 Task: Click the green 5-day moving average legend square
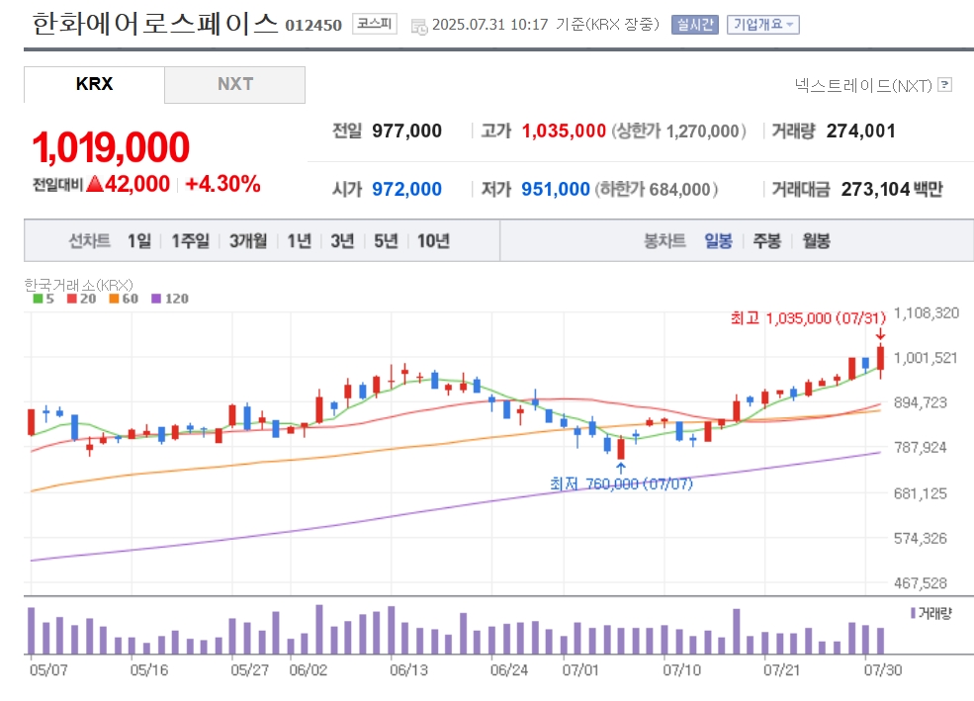[38, 299]
